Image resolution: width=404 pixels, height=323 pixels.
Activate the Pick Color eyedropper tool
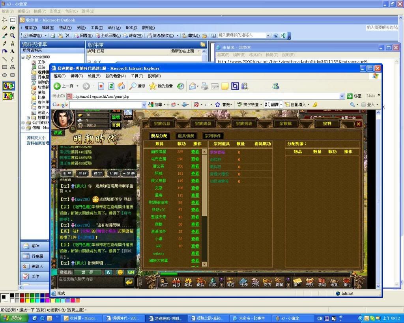pyautogui.click(x=5, y=35)
